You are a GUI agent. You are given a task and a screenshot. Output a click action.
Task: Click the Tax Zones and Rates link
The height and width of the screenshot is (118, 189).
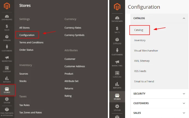[31, 112]
